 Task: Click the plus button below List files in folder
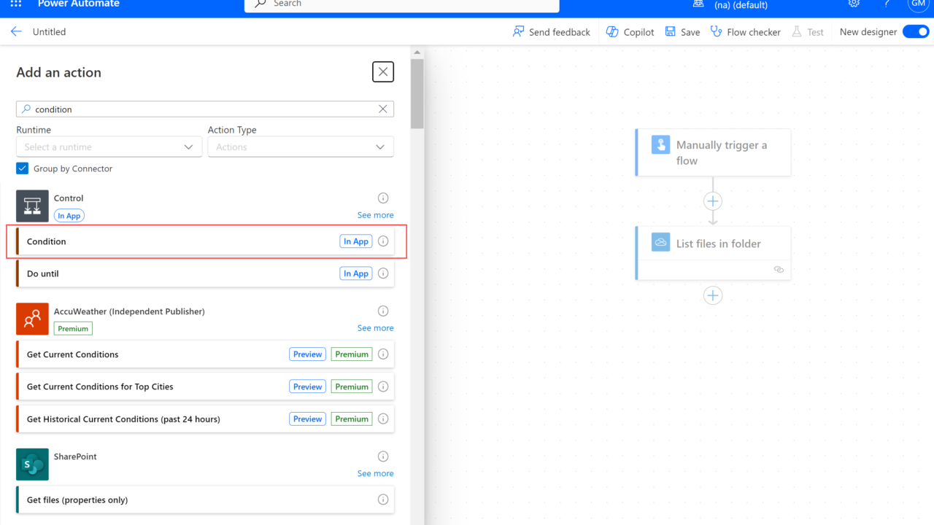pos(713,295)
